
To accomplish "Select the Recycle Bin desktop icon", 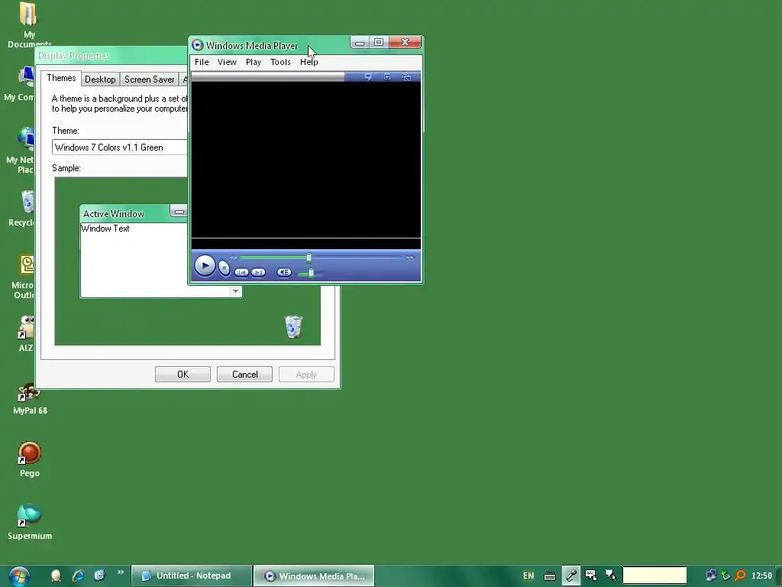I will [x=22, y=209].
